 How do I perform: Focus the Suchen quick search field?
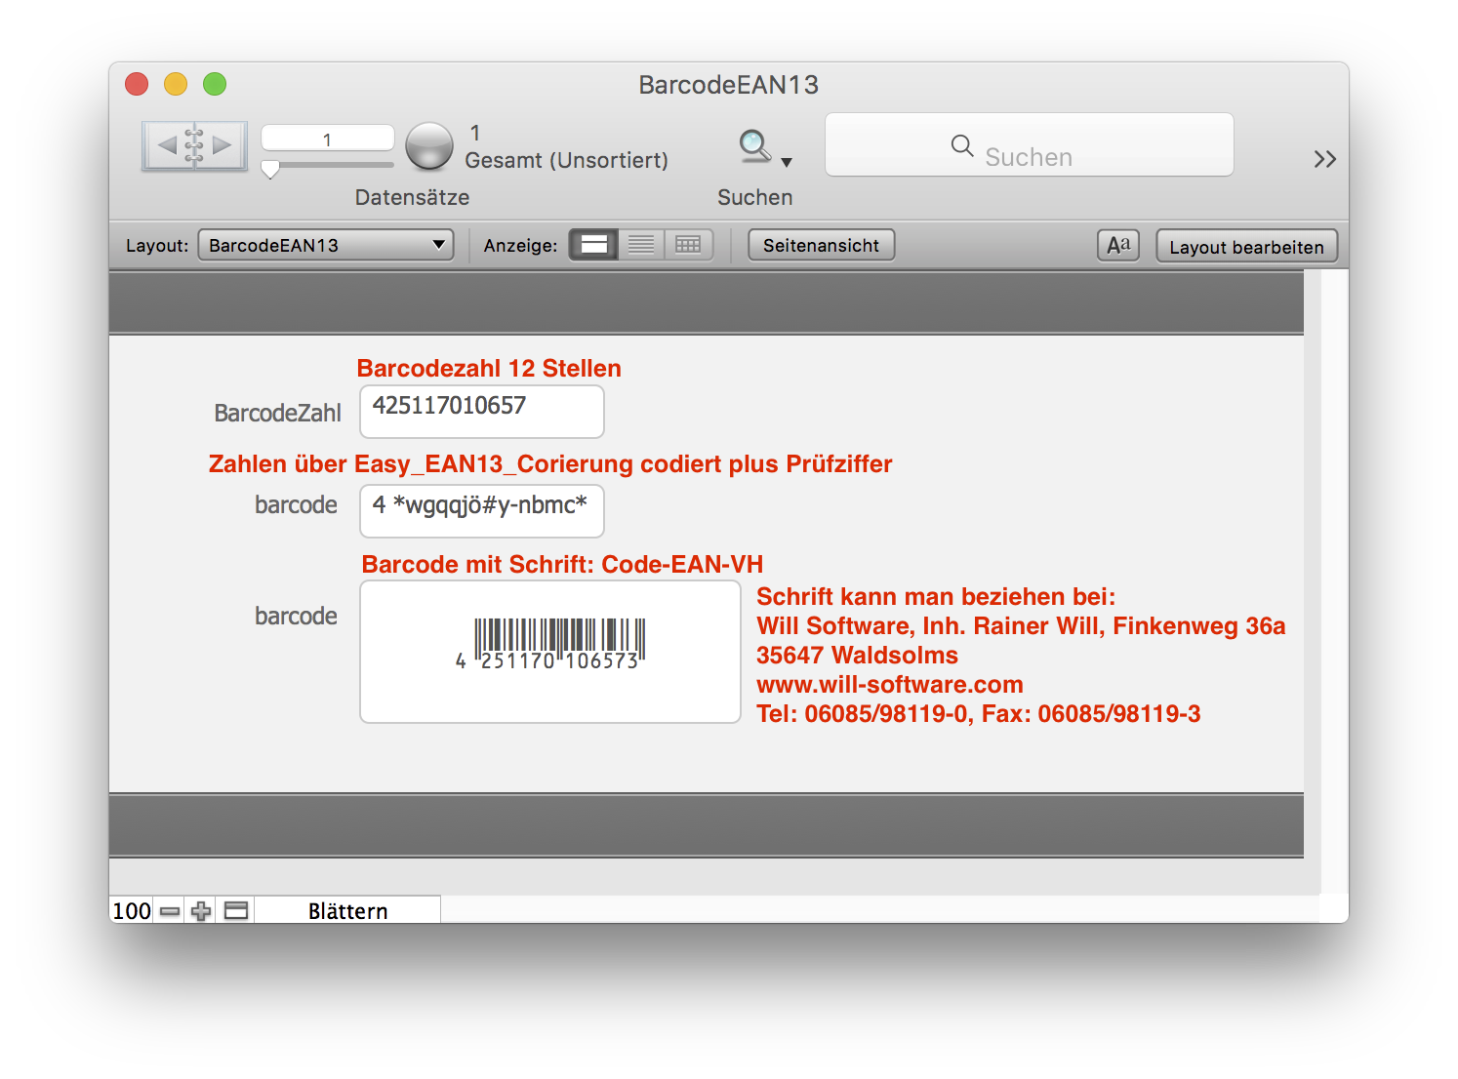[x=1030, y=145]
